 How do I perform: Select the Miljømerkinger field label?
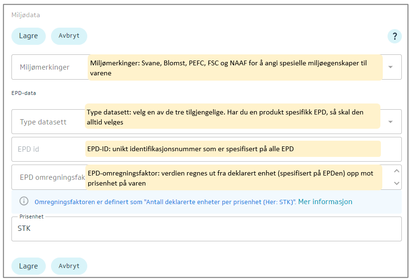click(44, 67)
